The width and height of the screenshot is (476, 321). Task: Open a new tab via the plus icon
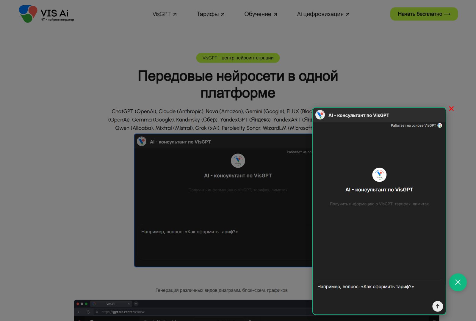point(136,303)
